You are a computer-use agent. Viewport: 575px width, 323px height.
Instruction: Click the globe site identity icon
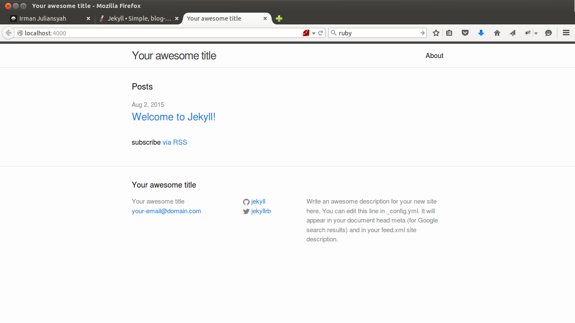point(20,33)
